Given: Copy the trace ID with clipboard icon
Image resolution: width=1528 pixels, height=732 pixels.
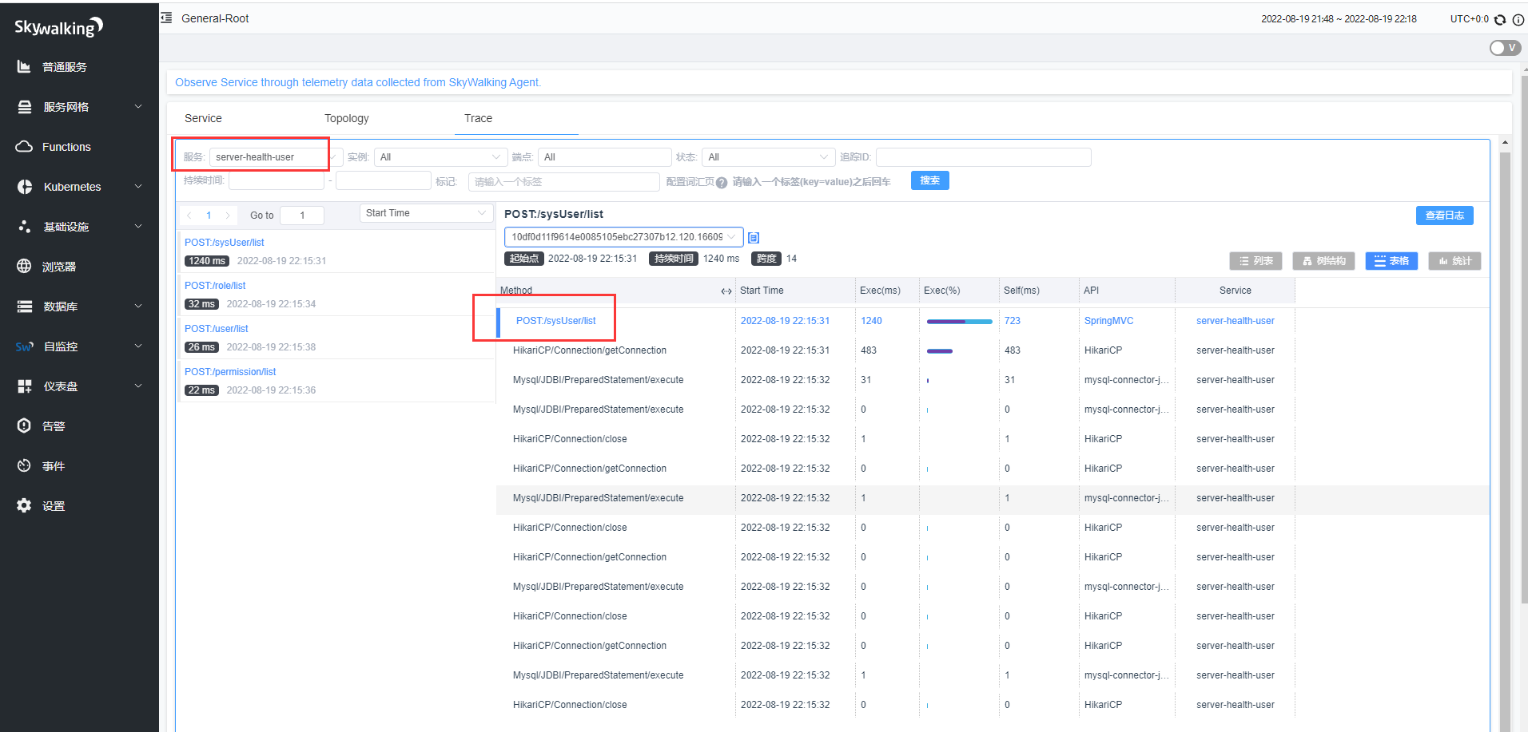Looking at the screenshot, I should [x=754, y=238].
